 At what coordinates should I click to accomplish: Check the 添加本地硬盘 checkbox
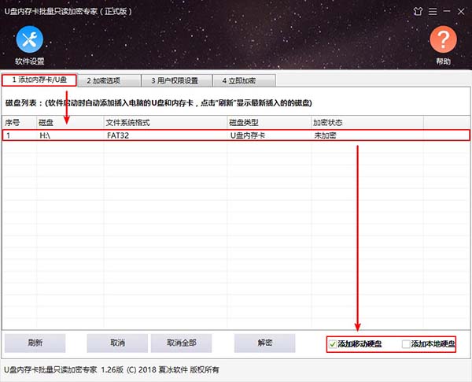pos(406,344)
